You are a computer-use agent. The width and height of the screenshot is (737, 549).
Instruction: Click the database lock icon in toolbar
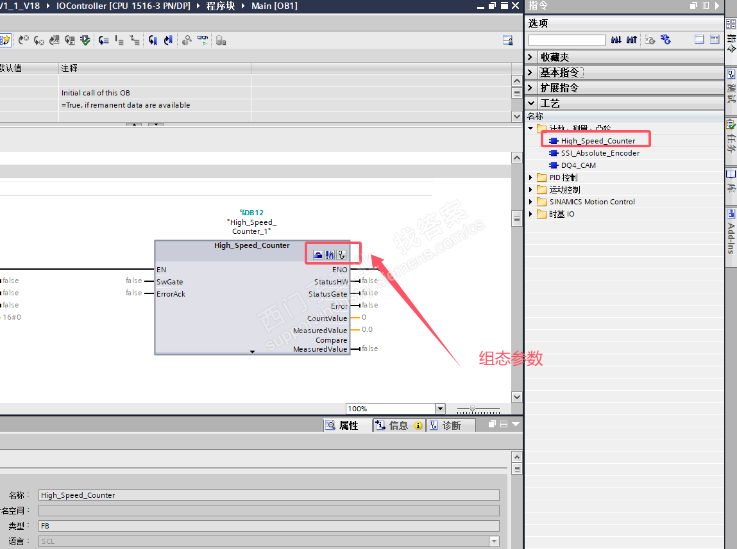pyautogui.click(x=221, y=40)
